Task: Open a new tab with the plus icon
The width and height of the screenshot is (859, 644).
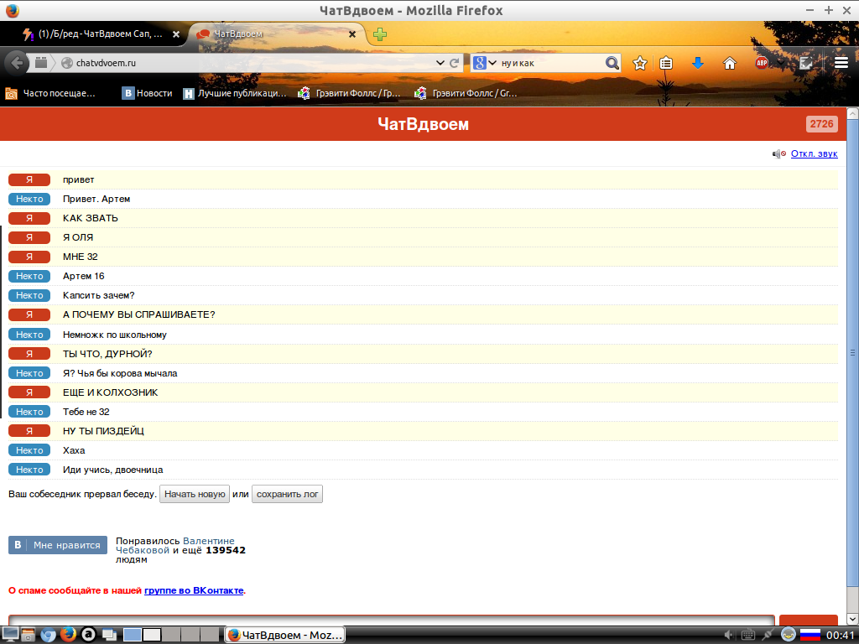Action: (x=380, y=34)
